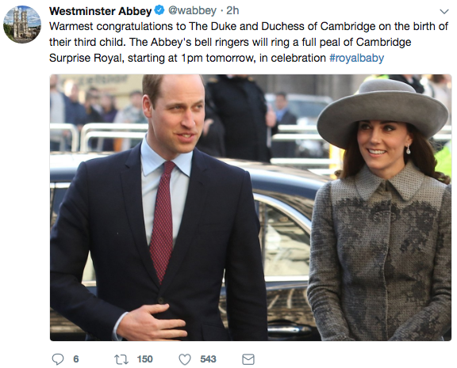Click the grey wide-brimmed hat in photo
The image size is (457, 368).
coord(382,112)
